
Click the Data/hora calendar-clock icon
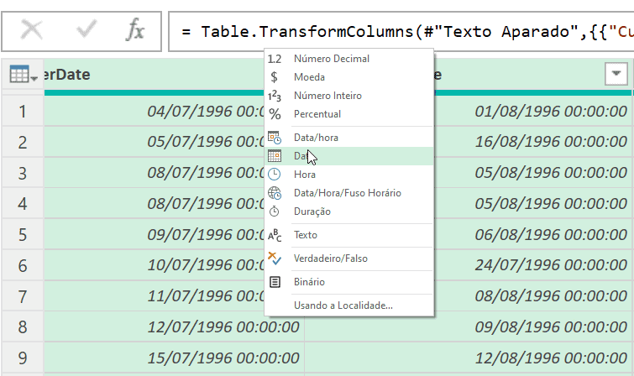point(275,138)
